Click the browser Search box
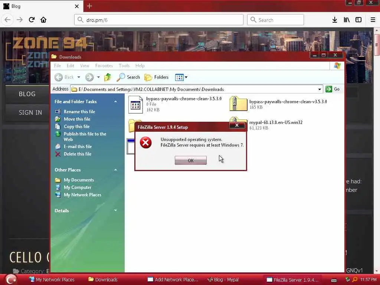The height and width of the screenshot is (285, 380). coord(275,20)
